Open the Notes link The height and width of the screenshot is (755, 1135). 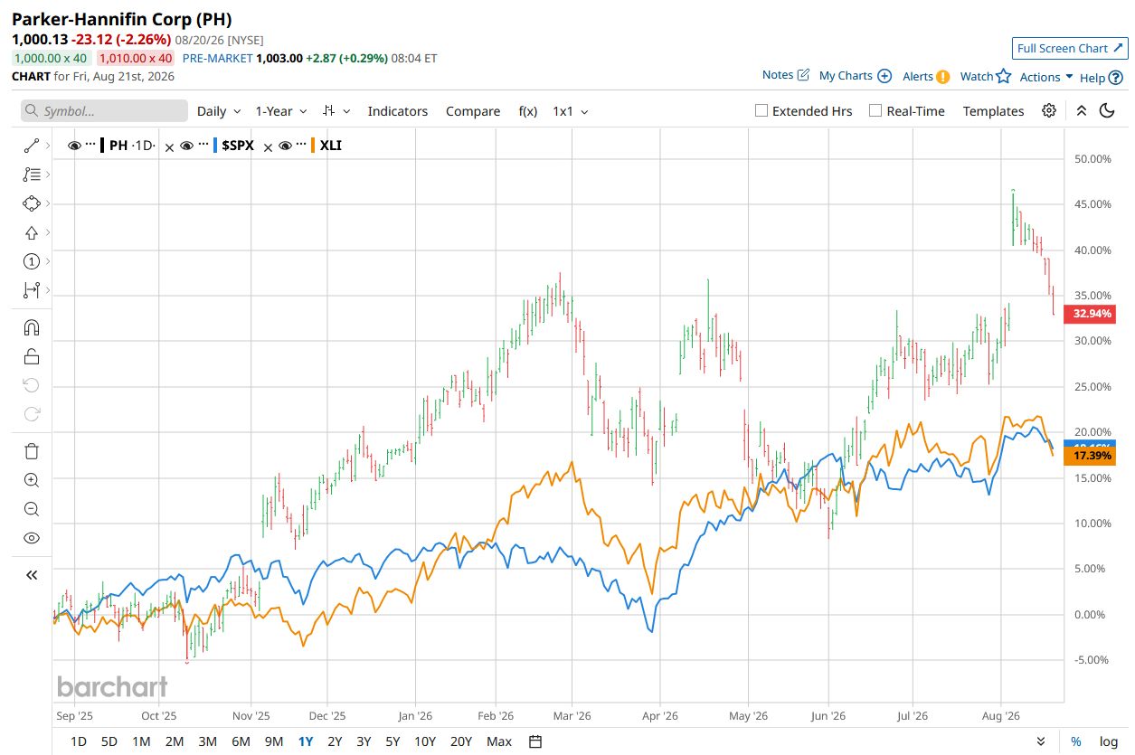786,75
